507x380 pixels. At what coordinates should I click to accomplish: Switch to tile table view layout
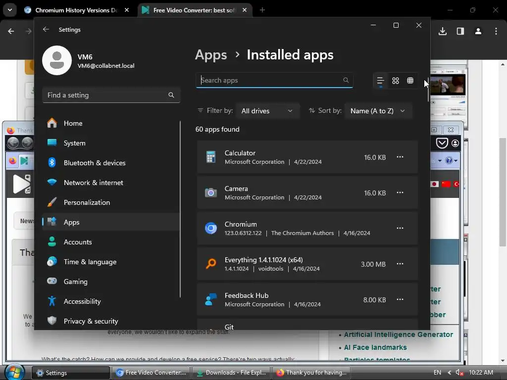point(410,81)
